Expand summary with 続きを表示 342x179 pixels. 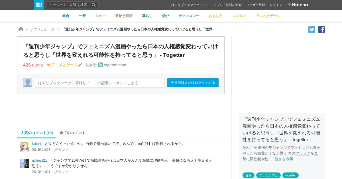pyautogui.click(x=284, y=159)
